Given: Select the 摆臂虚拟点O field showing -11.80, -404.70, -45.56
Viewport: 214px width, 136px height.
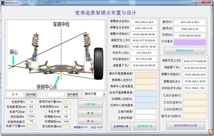Looking at the screenshot, I should 144,47.
